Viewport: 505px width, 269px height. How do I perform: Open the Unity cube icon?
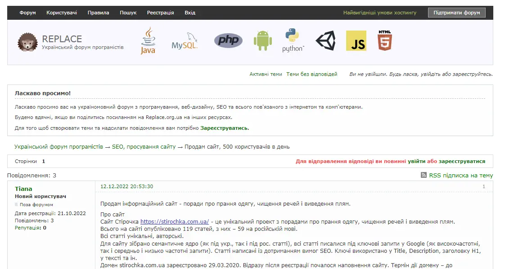coord(325,40)
